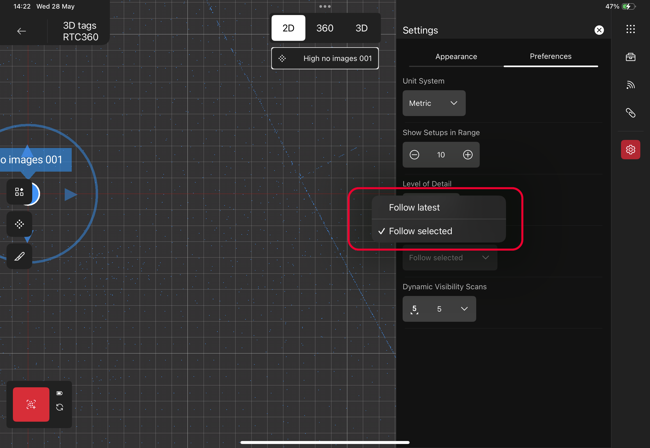Screen dimensions: 650x448
Task: Tap the wireless signal icon in sidebar
Action: click(630, 85)
